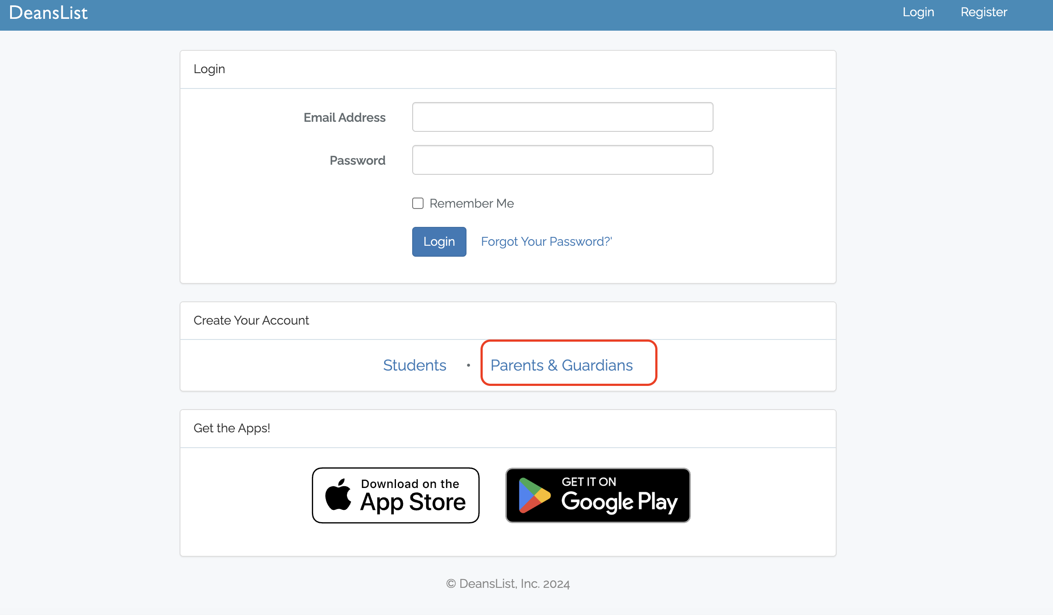Click the Google Play triangle logo
Image resolution: width=1053 pixels, height=615 pixels.
[534, 495]
